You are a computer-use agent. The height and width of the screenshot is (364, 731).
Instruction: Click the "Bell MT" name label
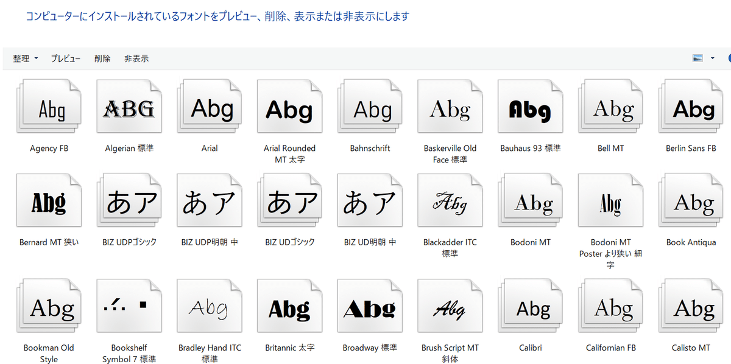click(x=611, y=148)
